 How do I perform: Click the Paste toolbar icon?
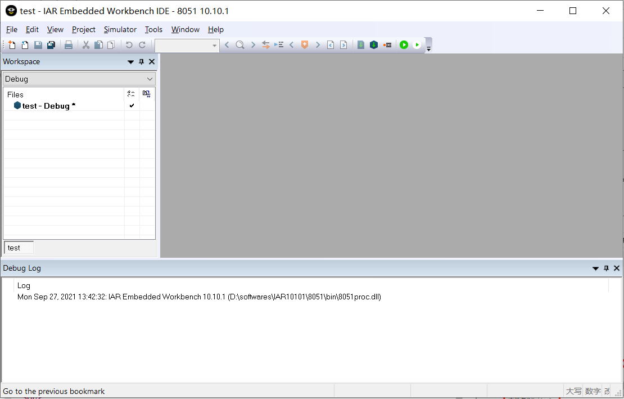tap(111, 45)
